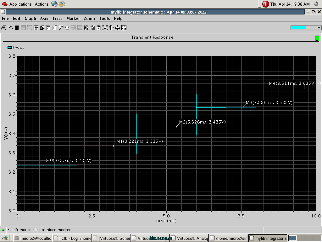Open the Graph menu
Screen dimensions: 322x242
click(30, 19)
